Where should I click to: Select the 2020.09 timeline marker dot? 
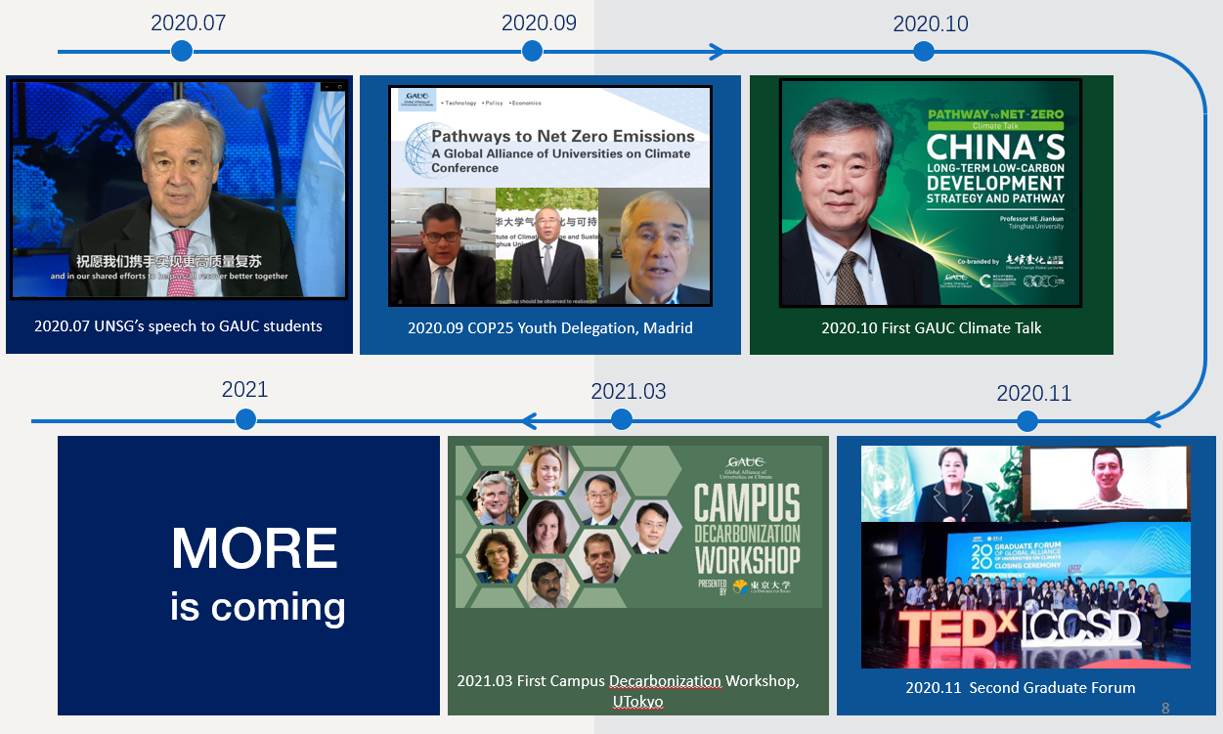(533, 51)
